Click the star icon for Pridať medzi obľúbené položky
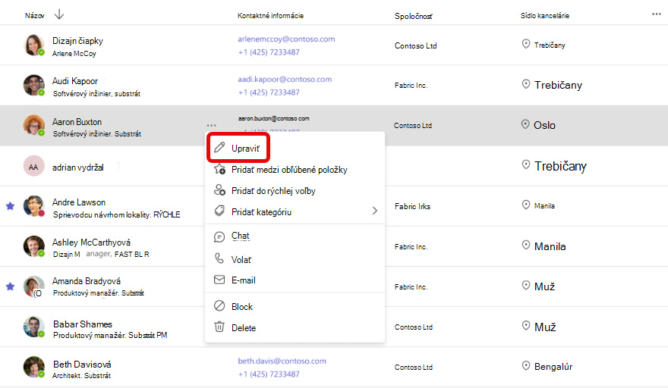 pos(219,169)
